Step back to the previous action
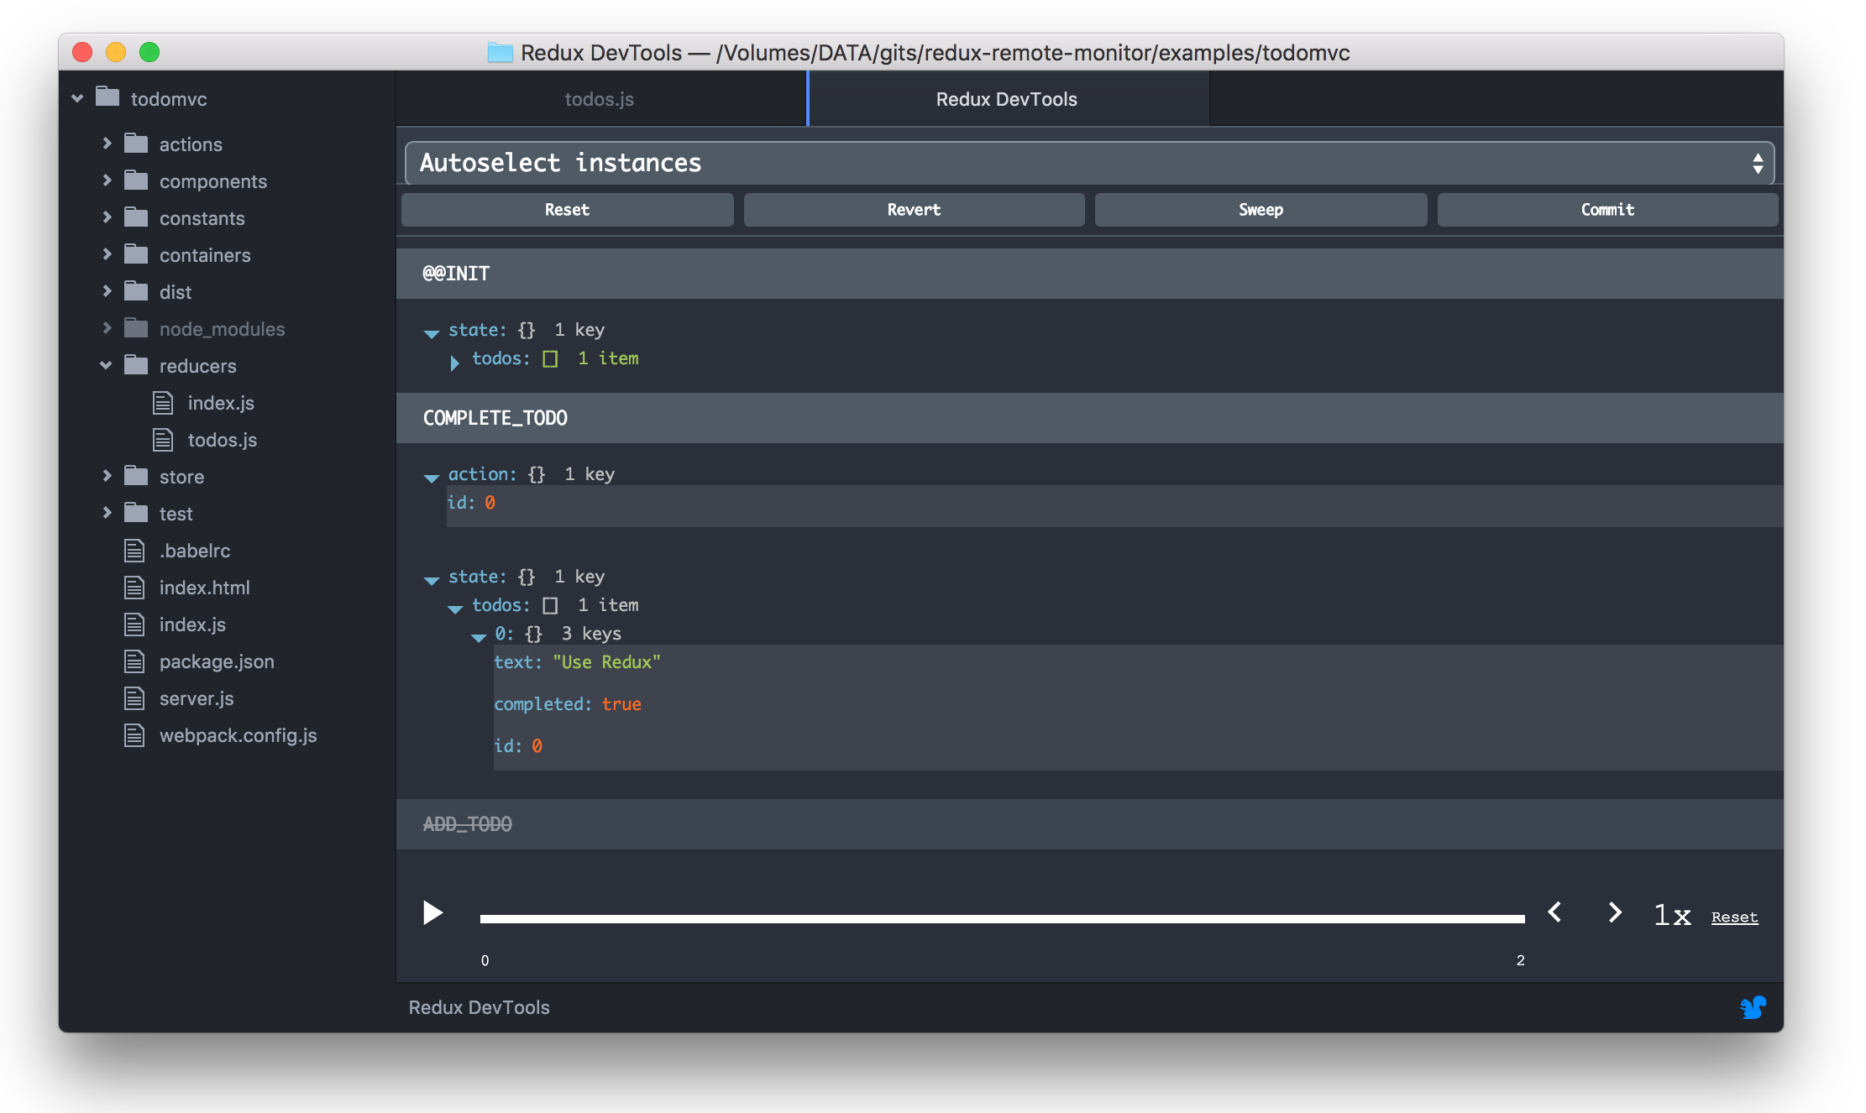The height and width of the screenshot is (1113, 1866). [x=1554, y=912]
